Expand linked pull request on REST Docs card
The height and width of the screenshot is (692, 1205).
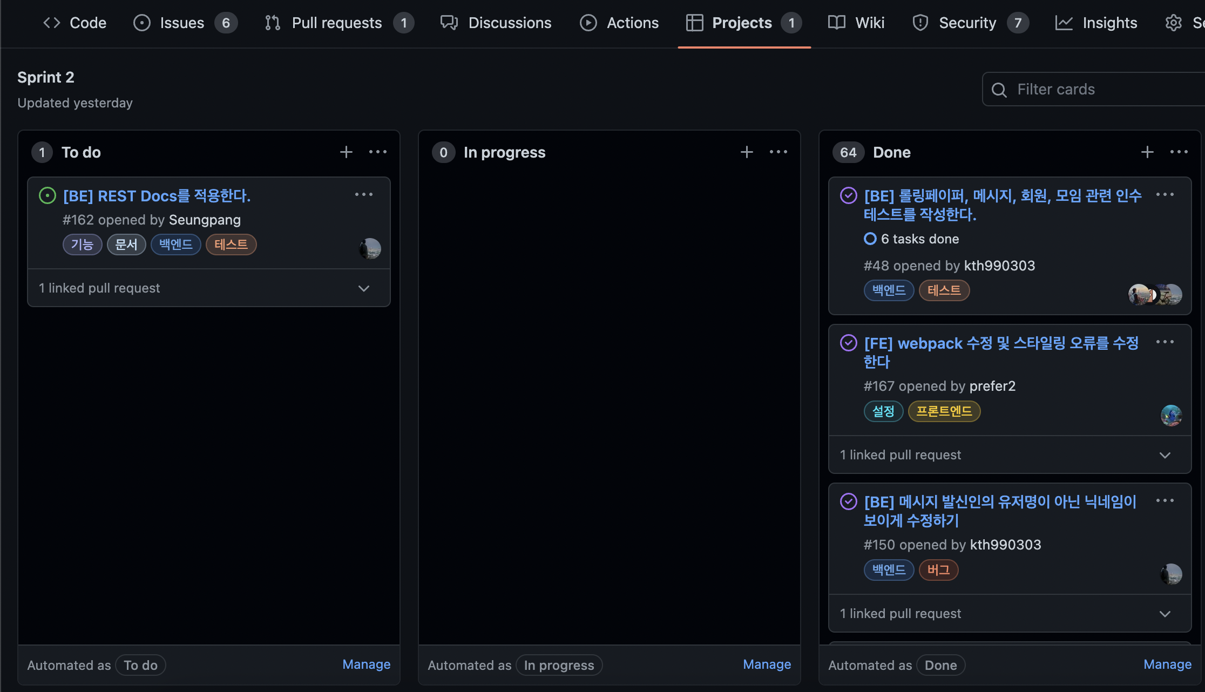[364, 288]
